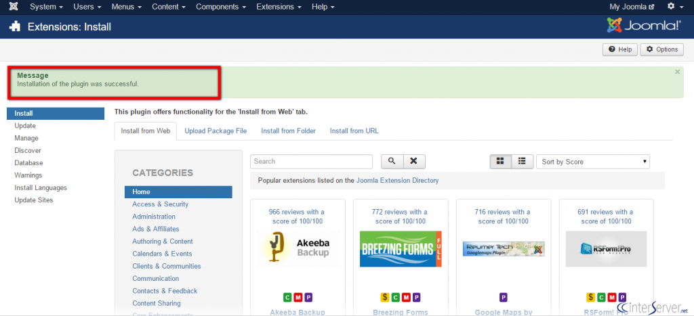
Task: Click the Joomla logo icon in top menu
Action: point(14,7)
